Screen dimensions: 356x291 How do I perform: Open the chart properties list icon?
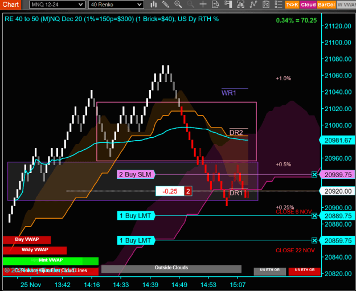coord(278,5)
